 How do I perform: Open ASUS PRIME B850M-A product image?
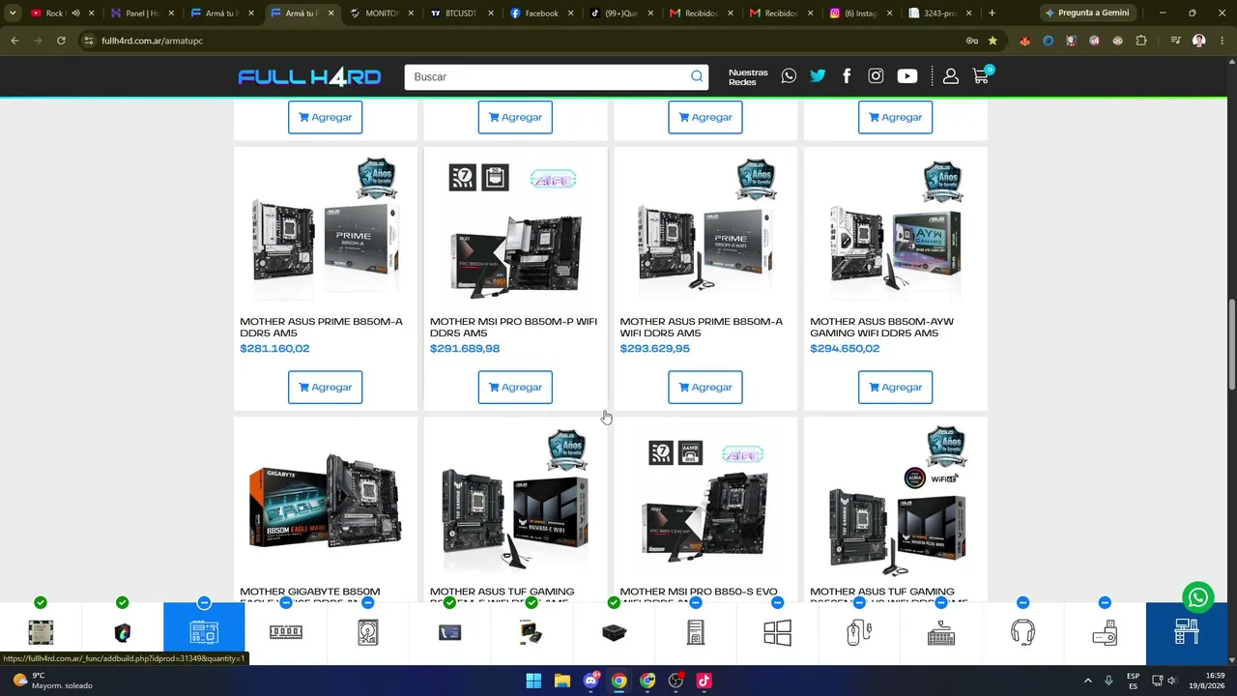pos(325,230)
